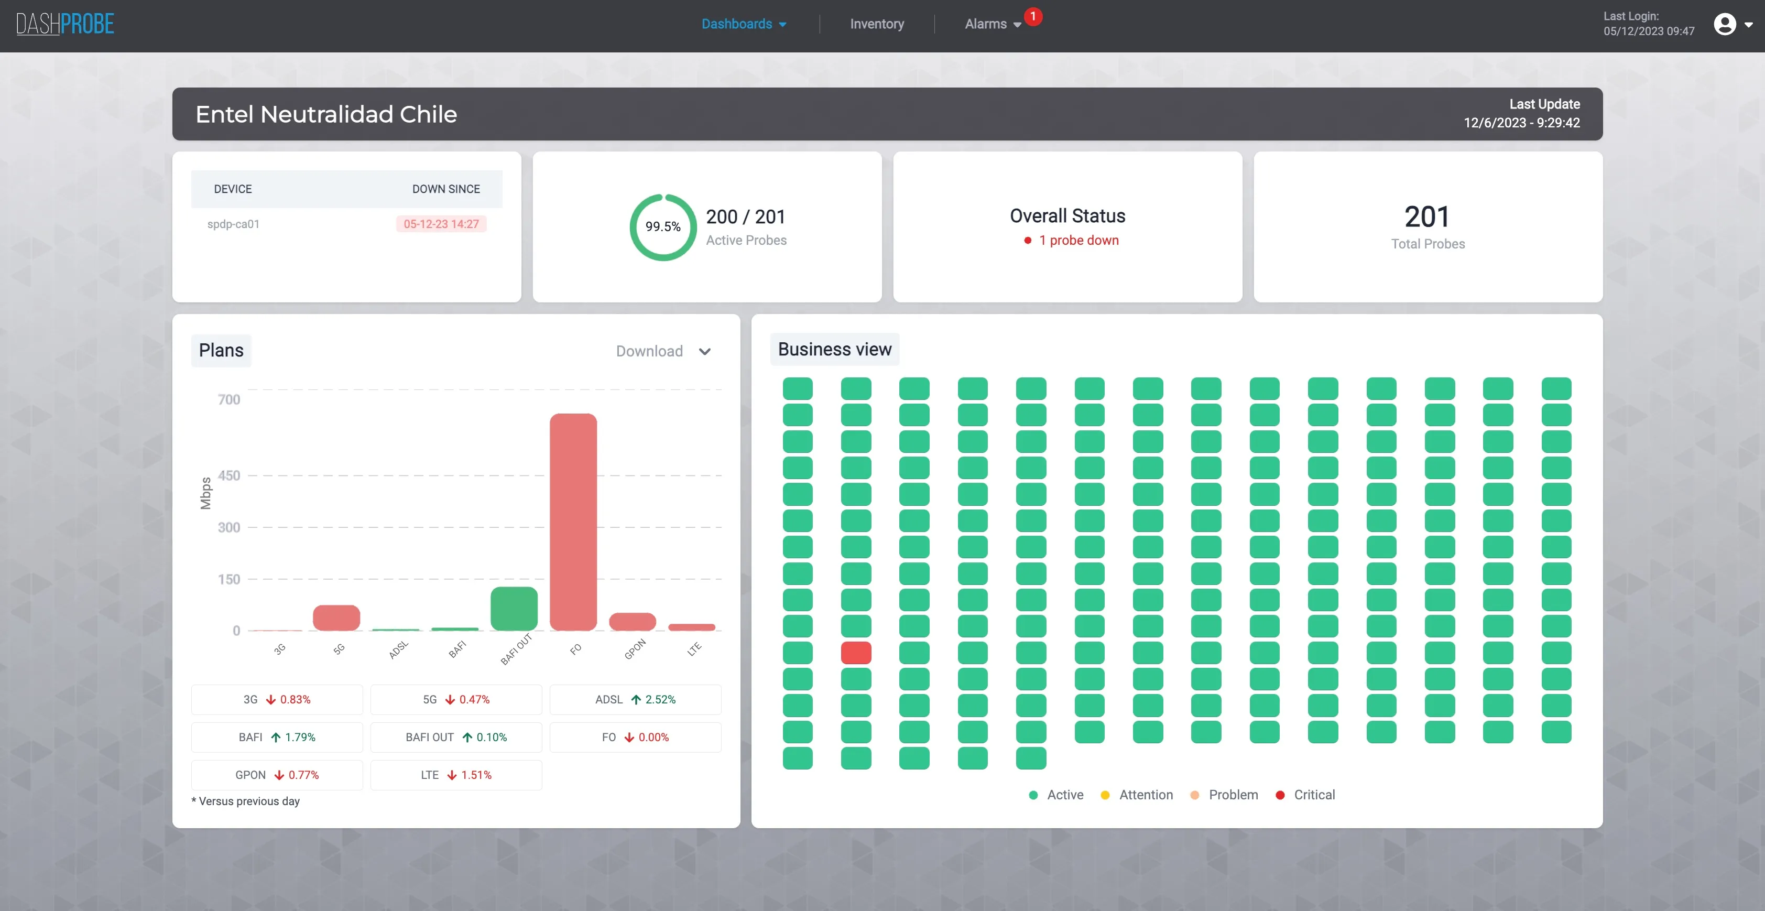Click the green up arrow next to ADSL

pyautogui.click(x=636, y=699)
